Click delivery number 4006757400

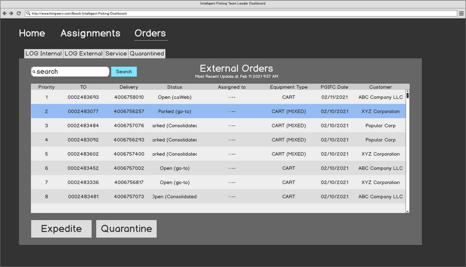129,154
